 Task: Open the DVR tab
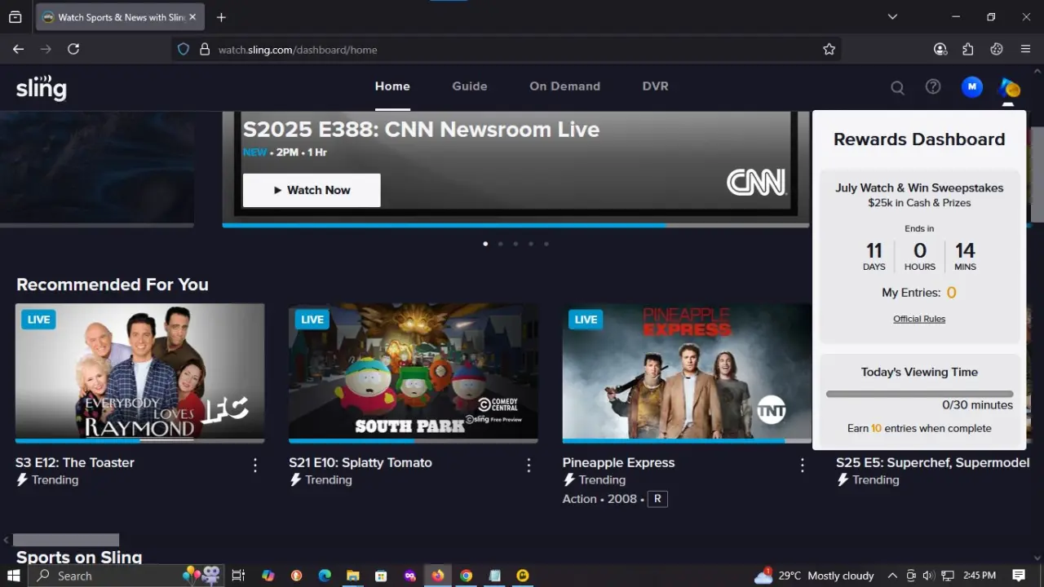click(x=655, y=86)
